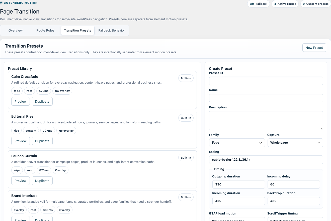Preview the Editorial Rise preset
The width and height of the screenshot is (331, 221).
21,141
